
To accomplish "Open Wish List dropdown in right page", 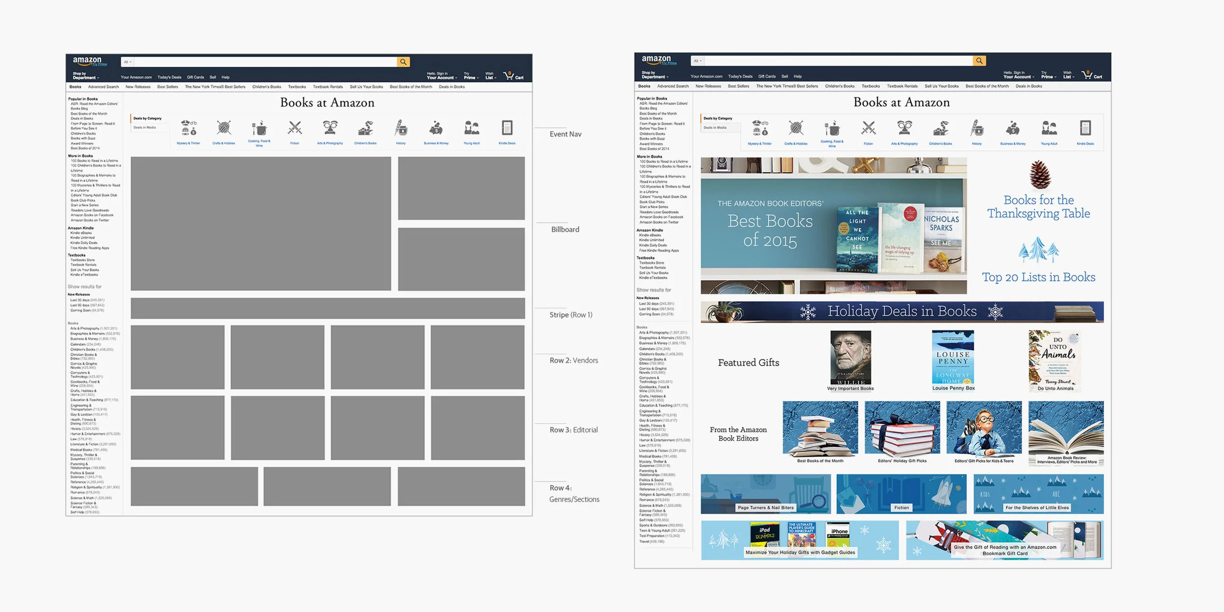I will point(1069,75).
